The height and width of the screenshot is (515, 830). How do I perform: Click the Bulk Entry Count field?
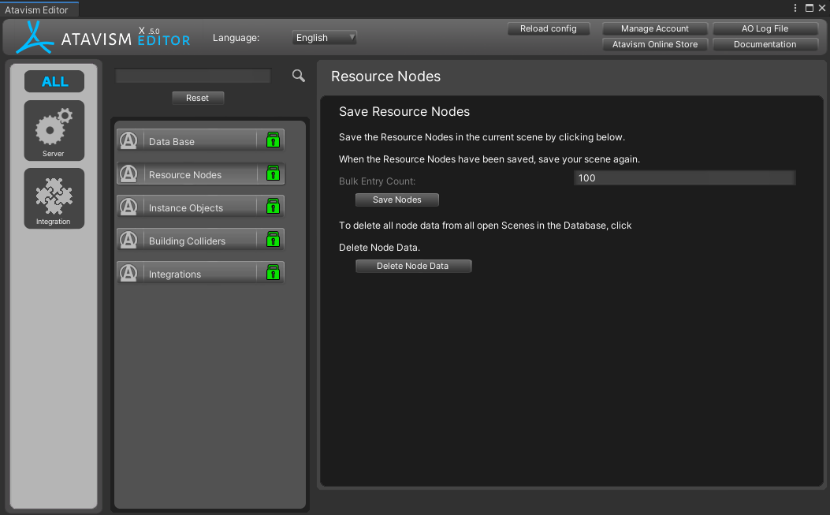(x=684, y=178)
